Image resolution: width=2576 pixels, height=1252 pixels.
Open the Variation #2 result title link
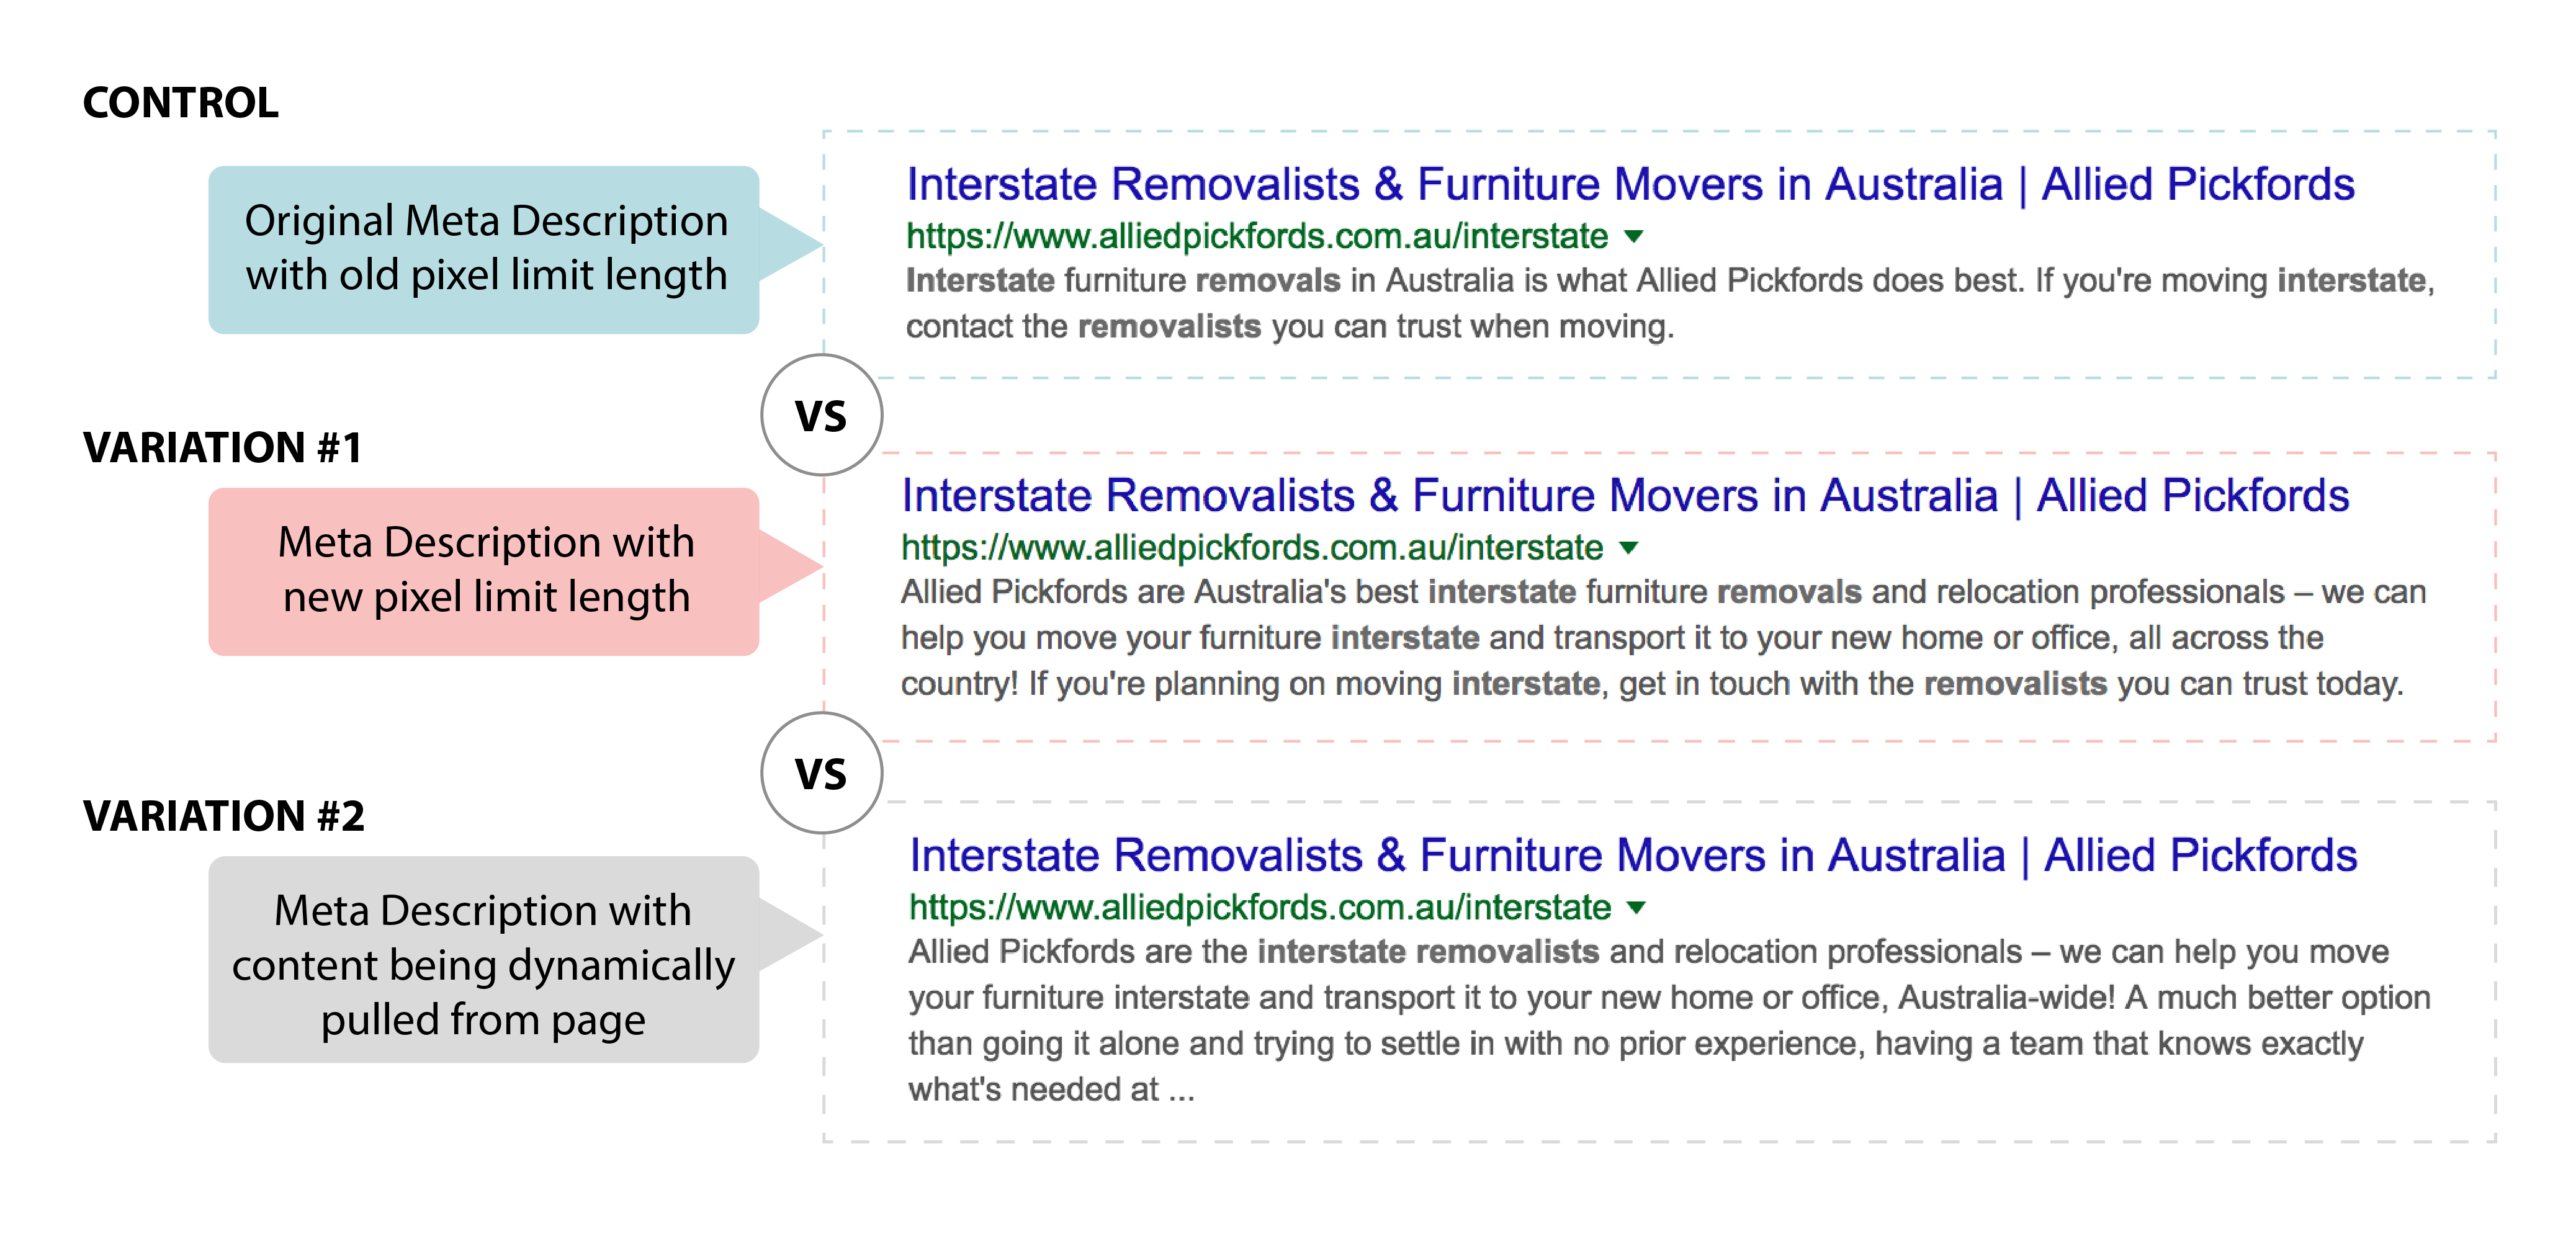point(1632,856)
